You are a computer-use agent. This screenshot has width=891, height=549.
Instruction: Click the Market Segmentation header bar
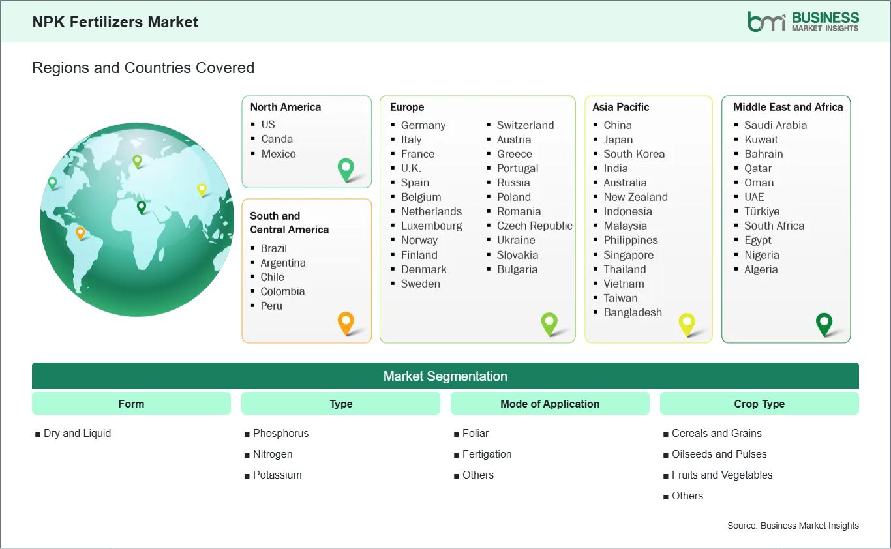(445, 376)
